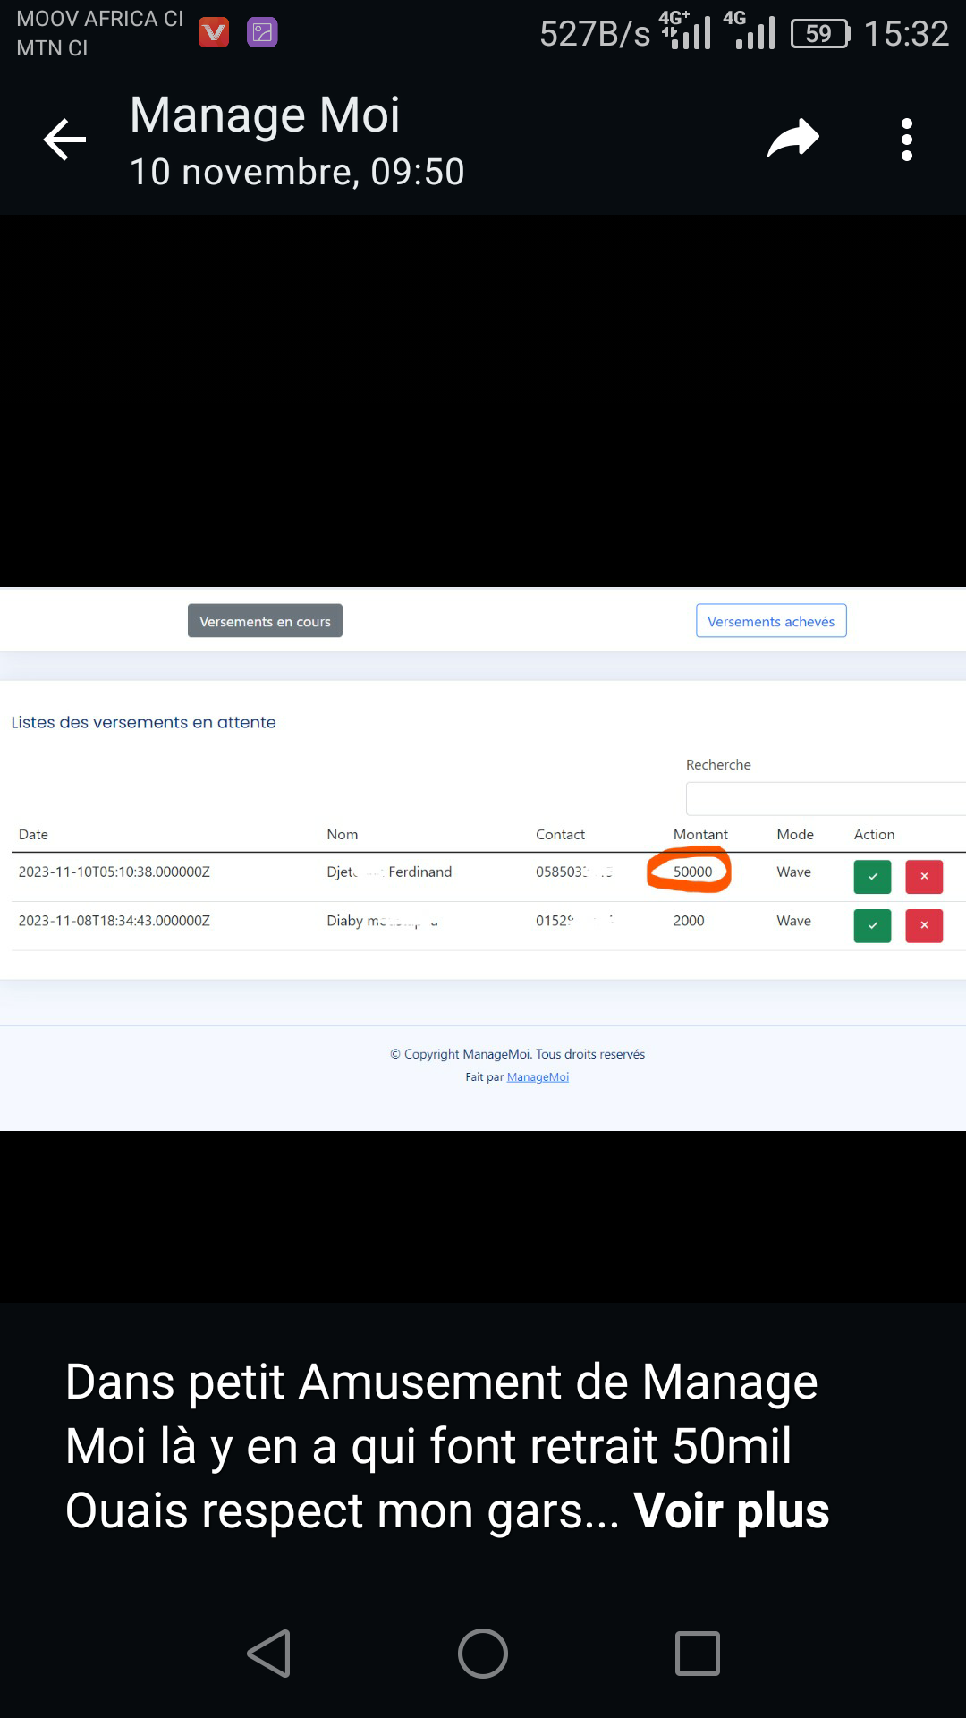Approve the 50000 payment with green check
The width and height of the screenshot is (966, 1718).
pos(872,877)
